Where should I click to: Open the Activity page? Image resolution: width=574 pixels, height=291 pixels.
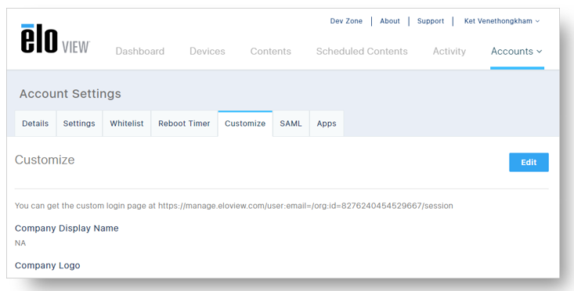pos(449,51)
